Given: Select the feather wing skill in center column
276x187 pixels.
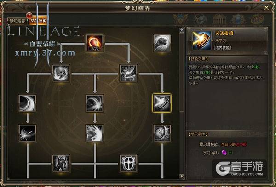Looking at the screenshot, I should point(95,133).
